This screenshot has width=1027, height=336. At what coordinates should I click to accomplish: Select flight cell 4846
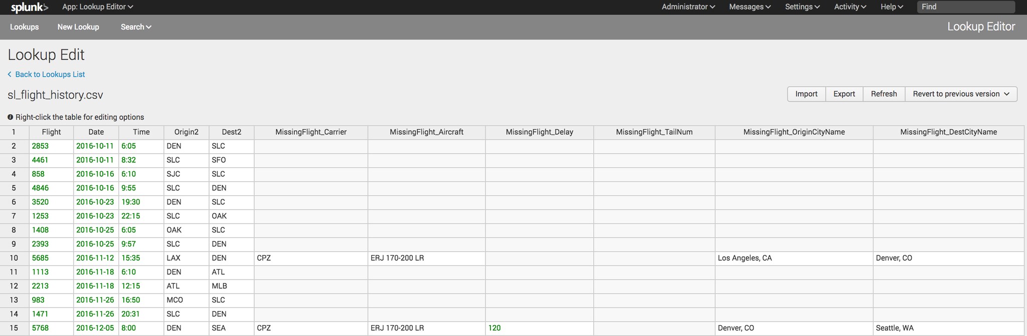(x=51, y=188)
